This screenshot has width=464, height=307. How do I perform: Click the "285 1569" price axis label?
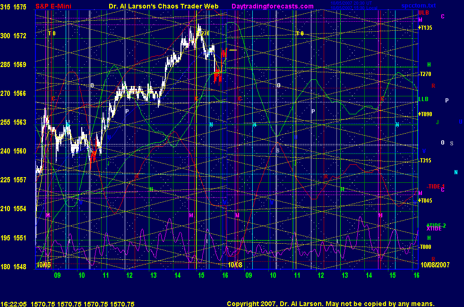(x=13, y=65)
